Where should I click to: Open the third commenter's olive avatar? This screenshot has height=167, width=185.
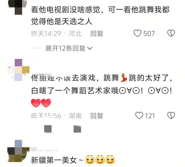[18, 151]
